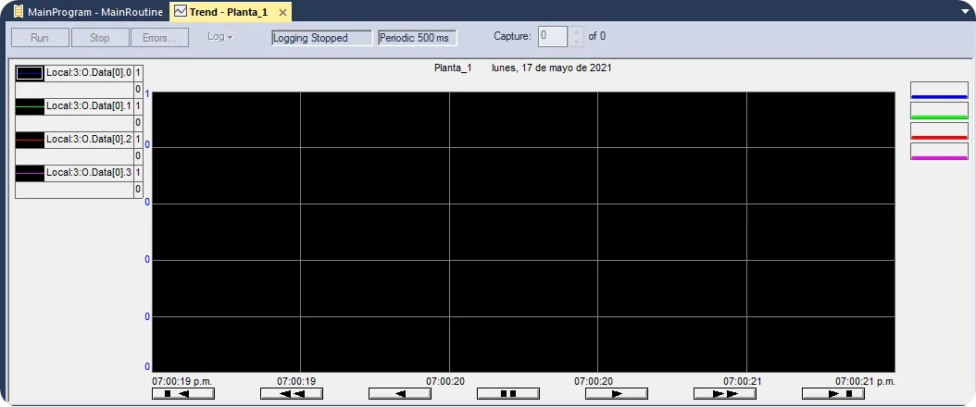976x407 pixels.
Task: Select pen Local:3:O.Data[0].2 in legend
Action: 89,140
